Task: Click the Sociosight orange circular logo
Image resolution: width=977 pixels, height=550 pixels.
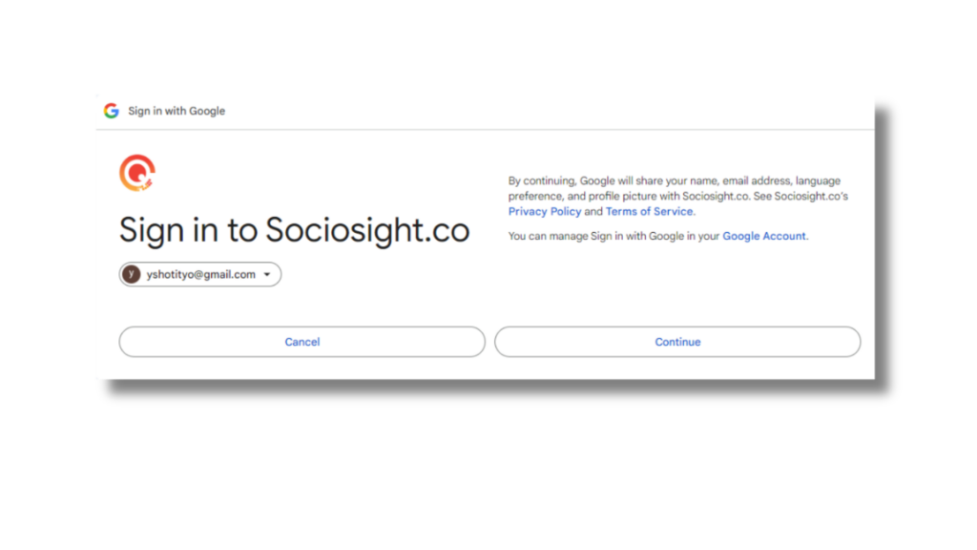Action: [x=137, y=173]
